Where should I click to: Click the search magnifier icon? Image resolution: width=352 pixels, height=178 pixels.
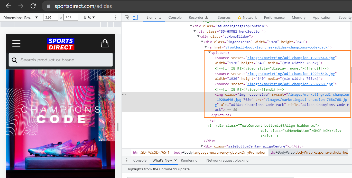coord(15,60)
